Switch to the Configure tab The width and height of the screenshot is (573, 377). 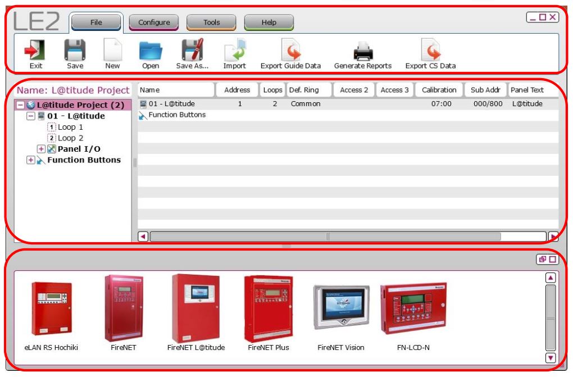[x=154, y=22]
